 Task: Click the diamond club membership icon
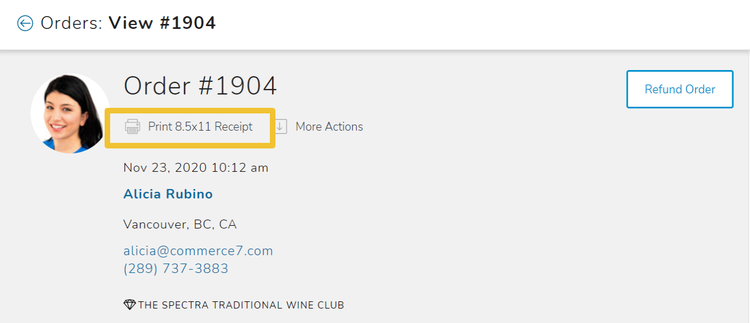click(x=129, y=305)
